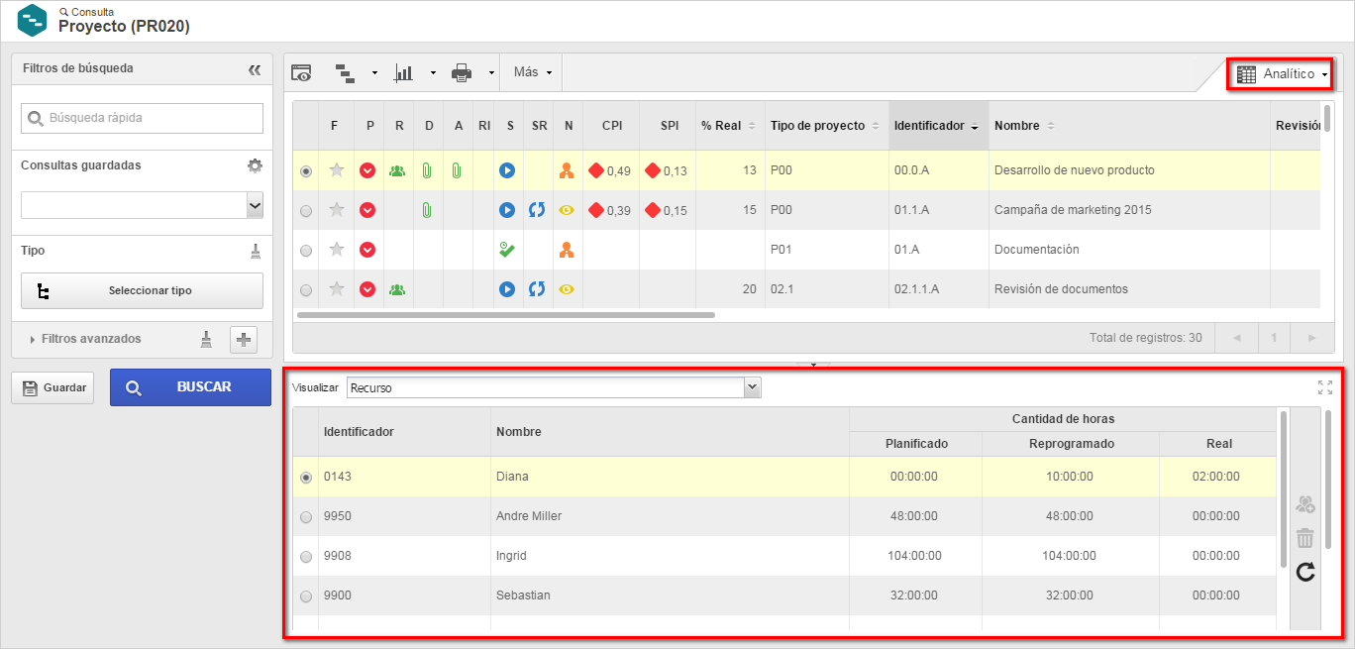Click the bar chart toolbar icon

[x=403, y=72]
